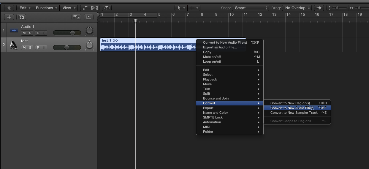Choose highlighted Convert to New Audio File(s)
This screenshot has width=369, height=169.
[297, 108]
